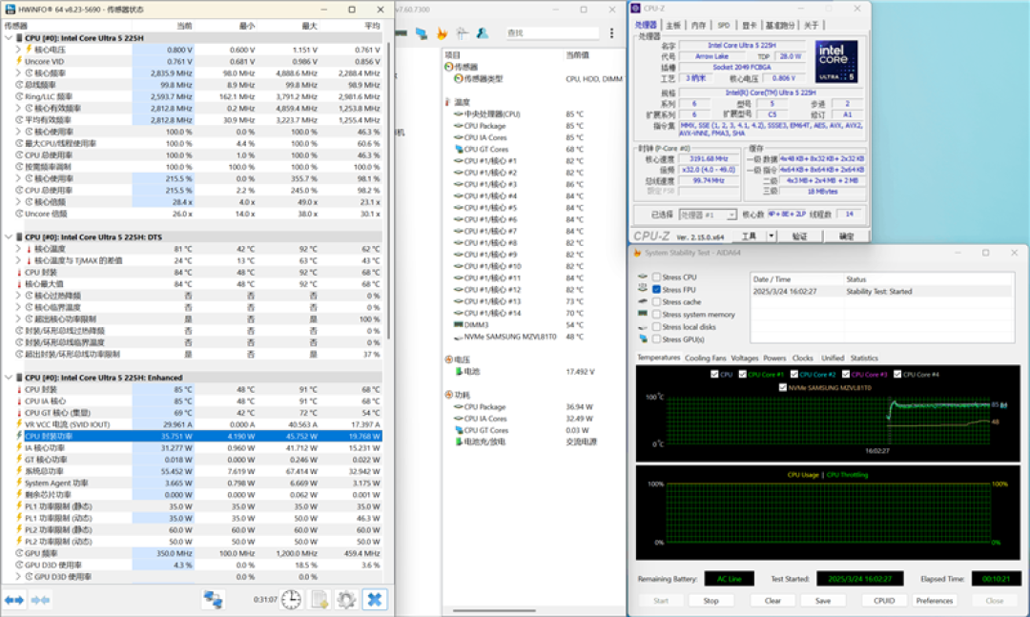The width and height of the screenshot is (1030, 617).
Task: Open Cooling Fans tab in stability test
Action: 705,359
